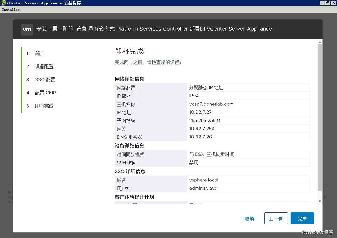This screenshot has width=337, height=238.
Task: Click the 用户名 label
Action: pyautogui.click(x=124, y=188)
